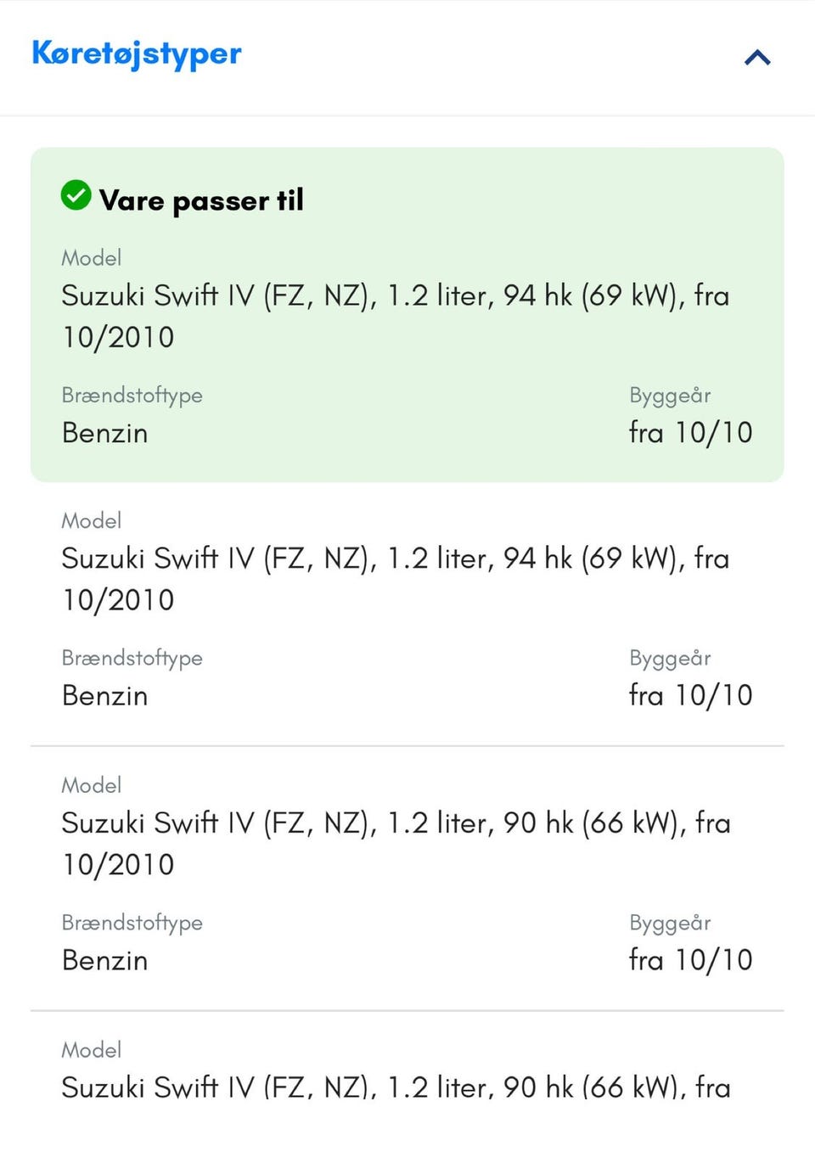This screenshot has width=815, height=1157.
Task: Select the fully visible 90 hk Swift entry
Action: click(x=395, y=843)
